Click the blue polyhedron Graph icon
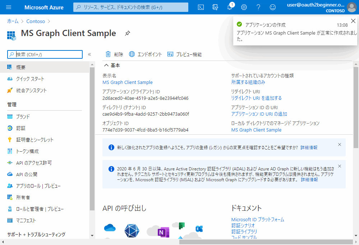The width and height of the screenshot is (359, 245). pos(132,231)
